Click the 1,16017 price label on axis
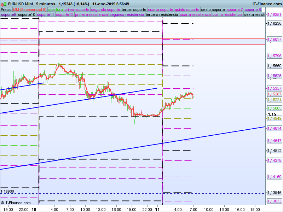This screenshot has height=212, width=283. click(x=275, y=39)
